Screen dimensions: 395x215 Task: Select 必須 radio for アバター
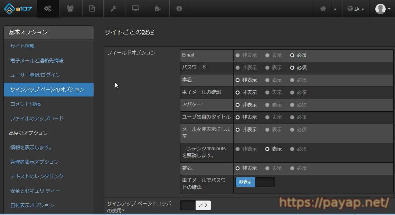292,105
